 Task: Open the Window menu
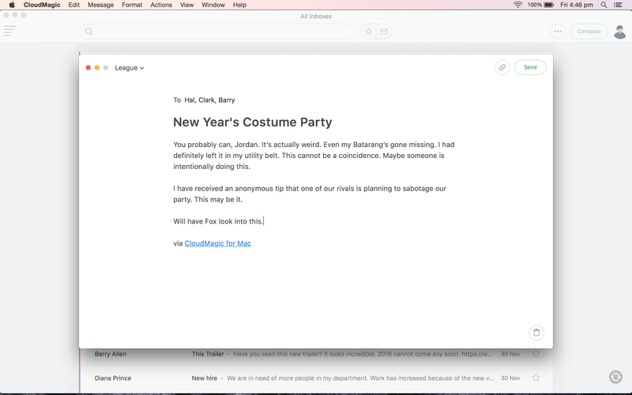click(213, 5)
